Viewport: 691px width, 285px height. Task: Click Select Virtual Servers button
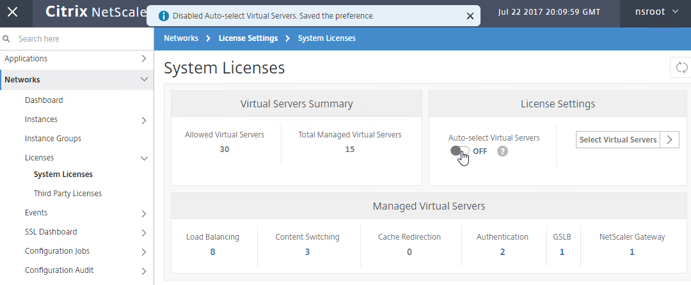618,140
